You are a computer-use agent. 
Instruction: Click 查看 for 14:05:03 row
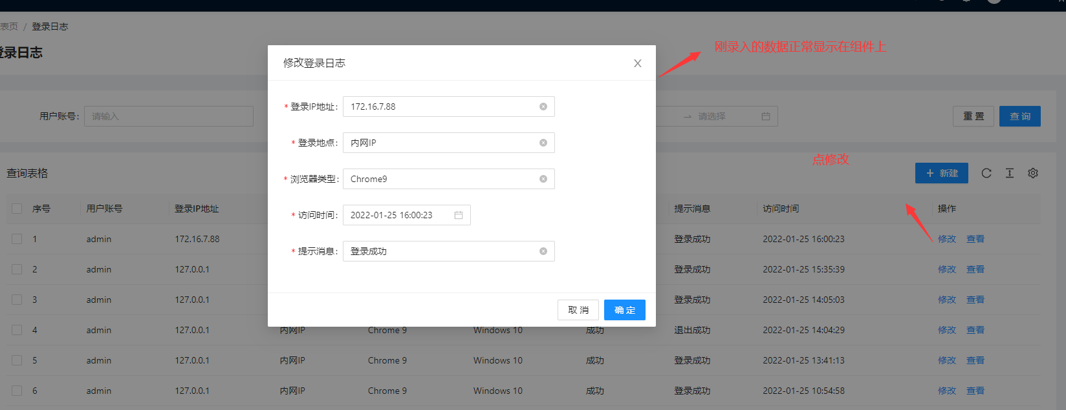pyautogui.click(x=975, y=300)
